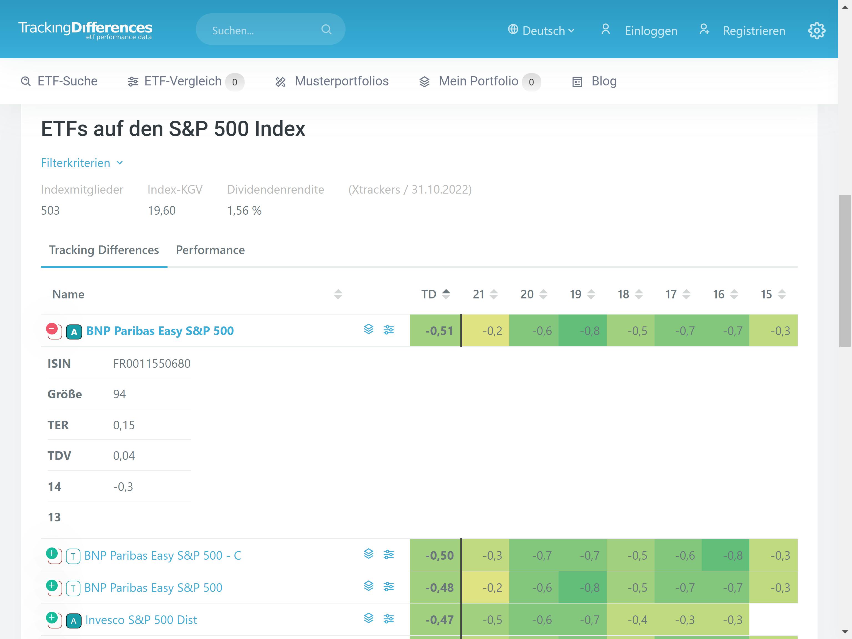Click the register person-plus icon
The height and width of the screenshot is (639, 852).
[704, 30]
